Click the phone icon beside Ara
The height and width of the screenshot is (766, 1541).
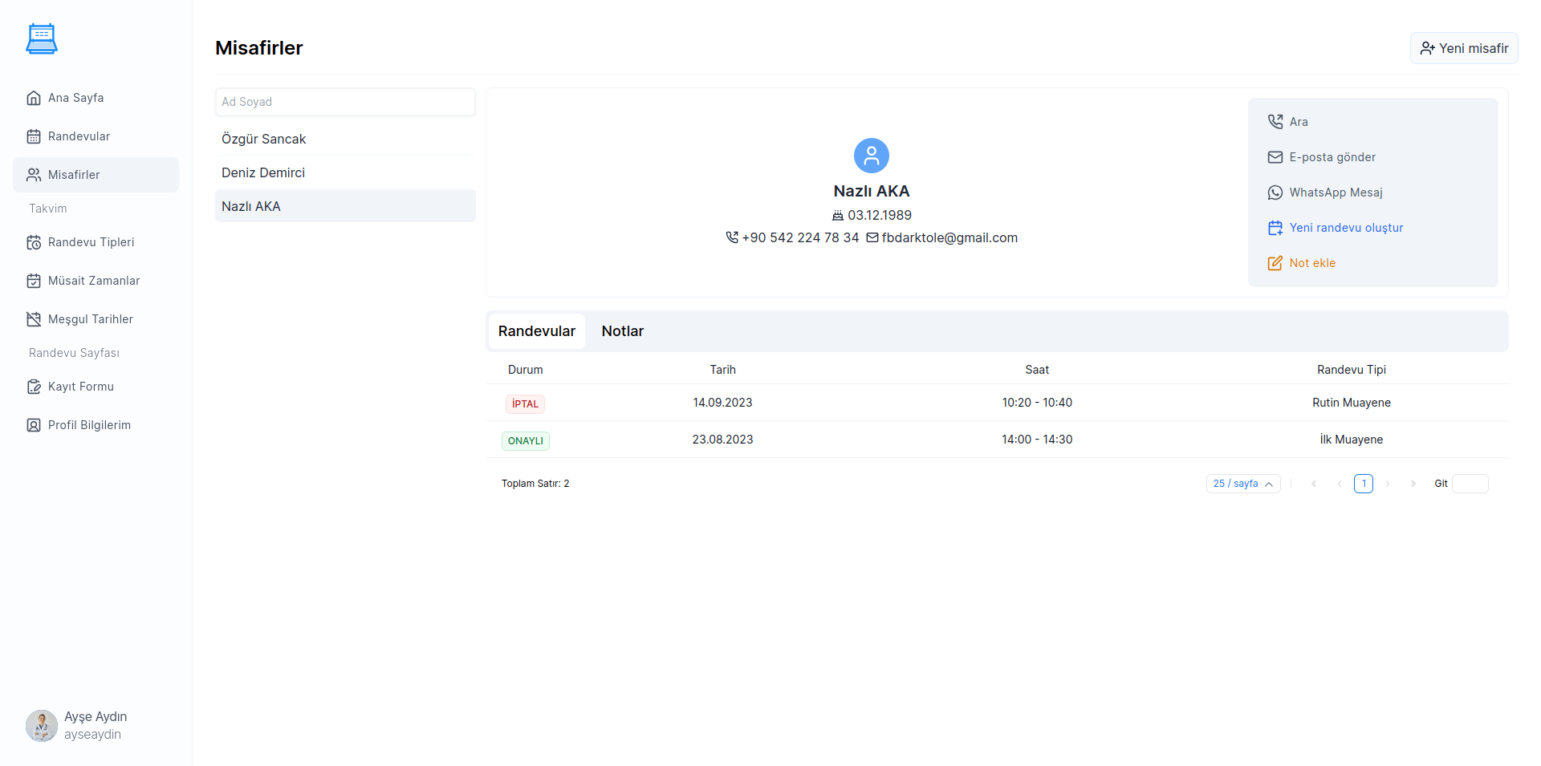(1275, 122)
